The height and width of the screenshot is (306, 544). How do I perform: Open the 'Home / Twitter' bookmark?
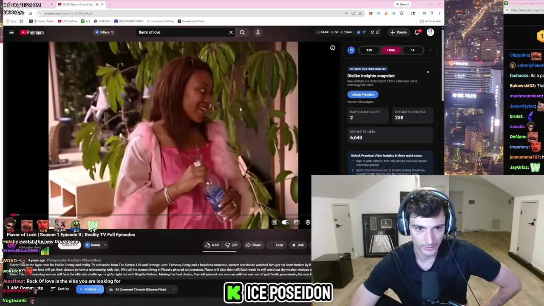(x=42, y=21)
